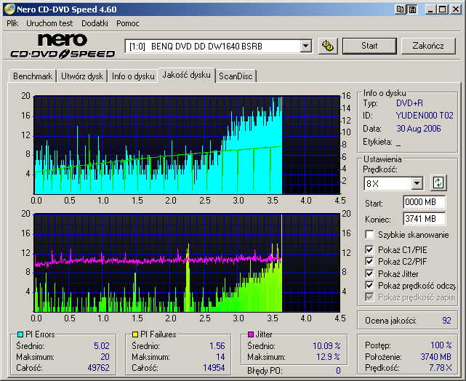The height and width of the screenshot is (381, 466).
Task: Click inside the PI Failures lower graph
Action: 187,262
